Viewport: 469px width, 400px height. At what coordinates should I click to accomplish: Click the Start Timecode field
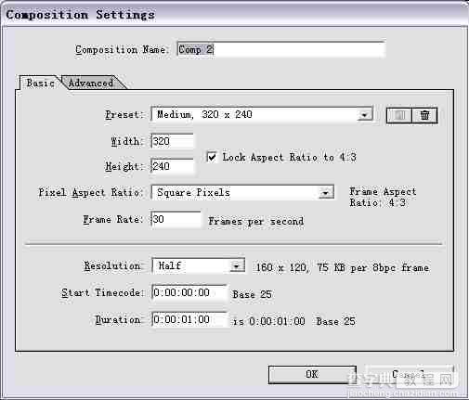click(x=189, y=292)
